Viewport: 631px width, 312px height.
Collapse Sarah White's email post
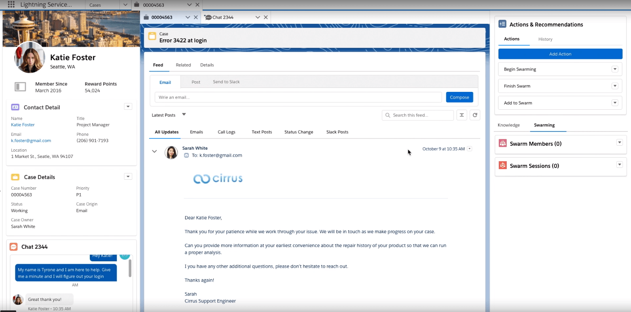click(154, 151)
